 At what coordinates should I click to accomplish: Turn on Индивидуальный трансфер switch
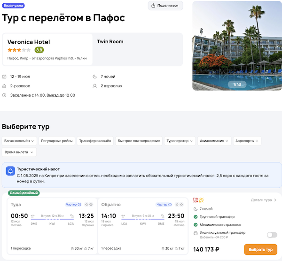(x=271, y=235)
